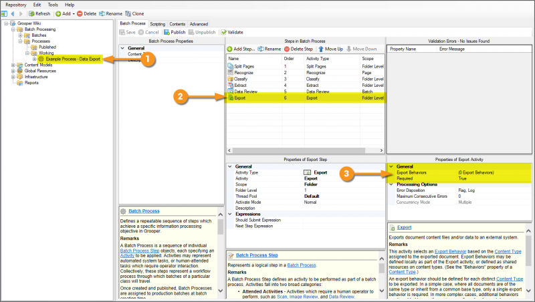535x302 pixels.
Task: Select the Recognize step icon
Action: (231, 72)
